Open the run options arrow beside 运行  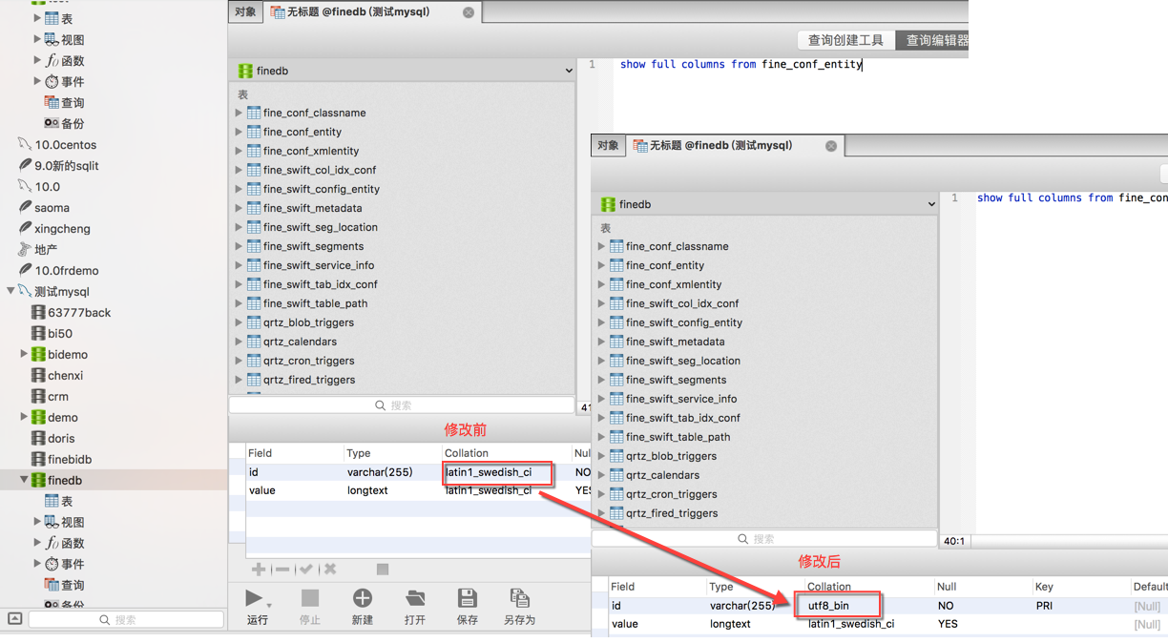269,606
